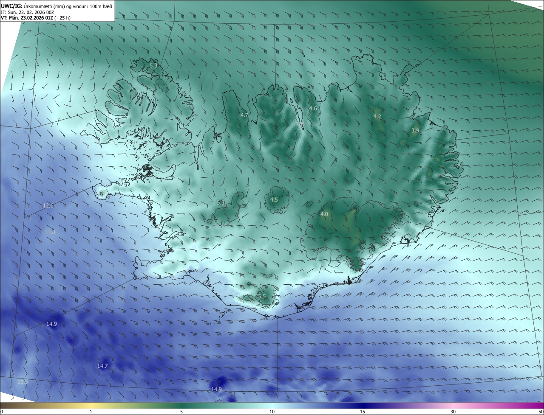Click the 15 tick on the color scale
544x415 pixels.
pyautogui.click(x=363, y=412)
